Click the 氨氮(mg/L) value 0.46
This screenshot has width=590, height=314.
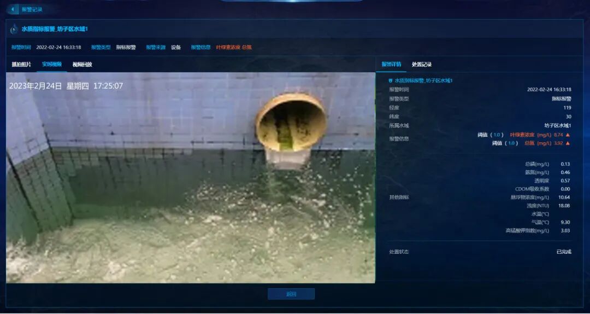point(565,173)
